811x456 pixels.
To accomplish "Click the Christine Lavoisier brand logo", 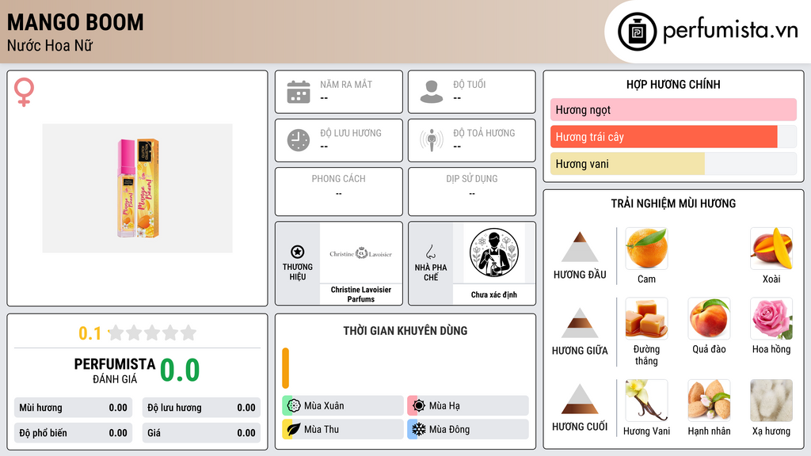I will click(361, 253).
